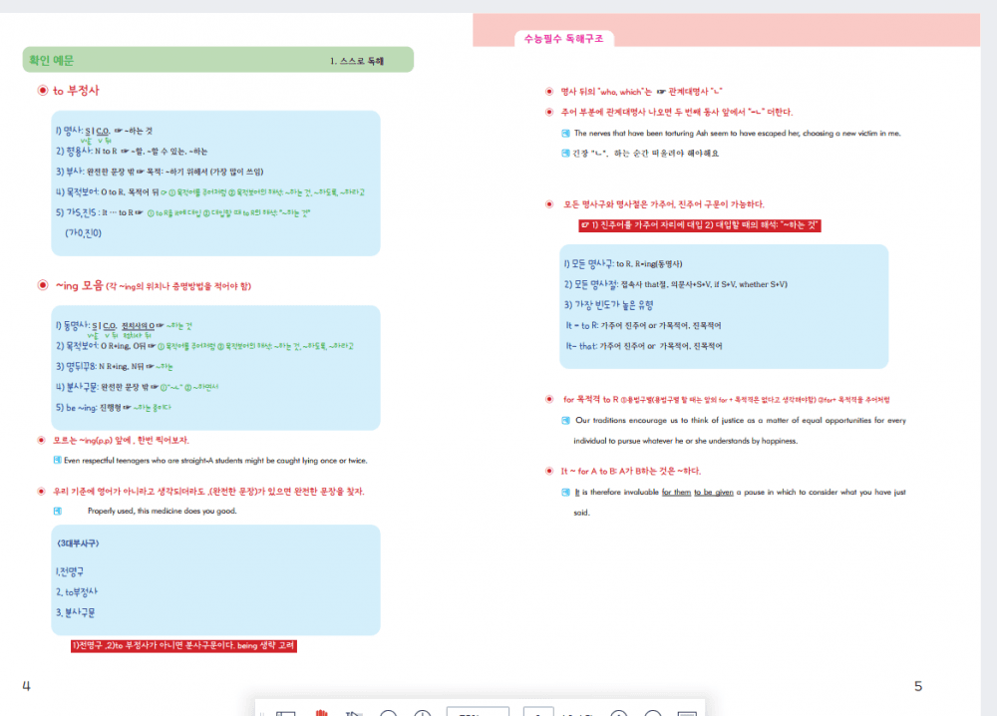Image resolution: width=997 pixels, height=716 pixels.
Task: Click the red highlighted '1)전명구' note
Action: point(183,646)
